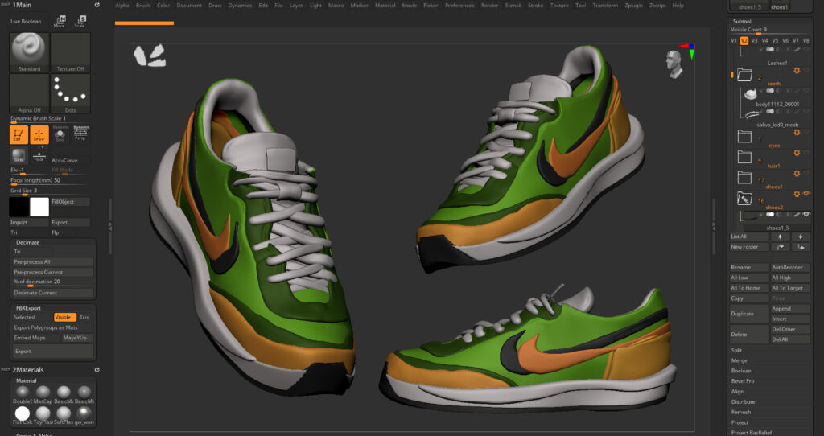The width and height of the screenshot is (824, 436).
Task: Click FBXExport Export button
Action: (x=53, y=351)
